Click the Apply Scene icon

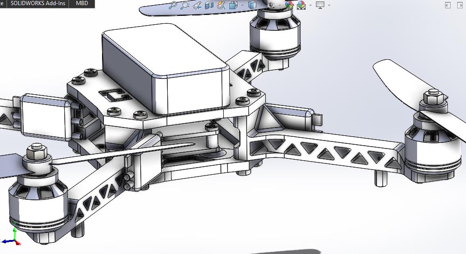(302, 5)
